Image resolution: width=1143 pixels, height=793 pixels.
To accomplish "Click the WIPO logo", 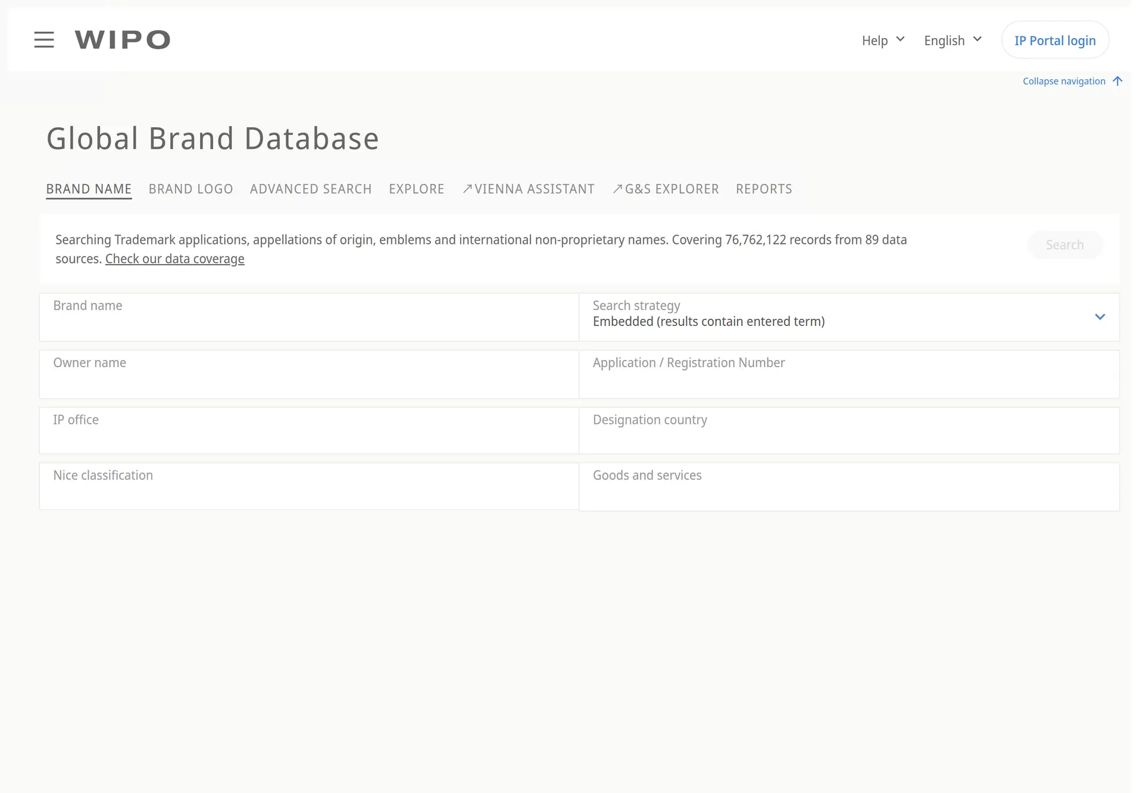I will pyautogui.click(x=123, y=40).
